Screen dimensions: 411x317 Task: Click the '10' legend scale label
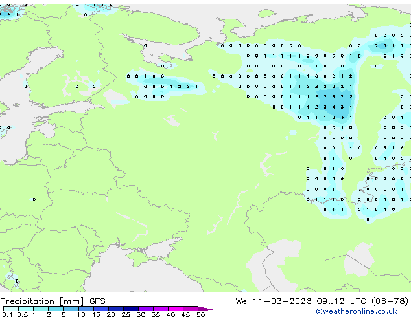tap(81, 314)
